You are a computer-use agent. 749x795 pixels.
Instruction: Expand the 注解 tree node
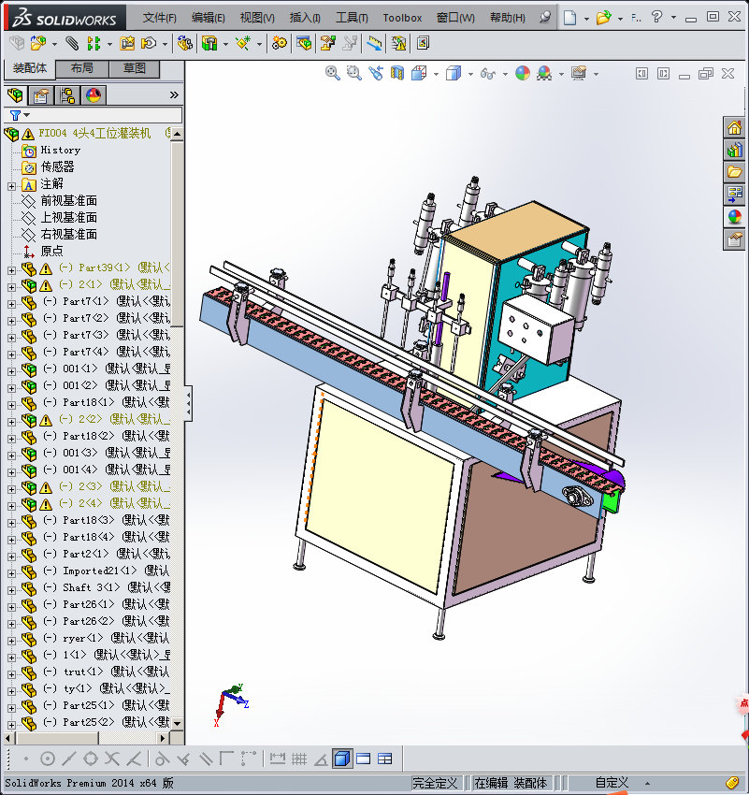pyautogui.click(x=11, y=186)
